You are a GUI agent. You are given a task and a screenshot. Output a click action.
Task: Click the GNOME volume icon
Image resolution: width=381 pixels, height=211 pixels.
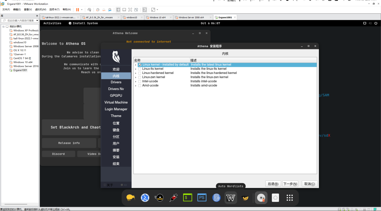370,23
